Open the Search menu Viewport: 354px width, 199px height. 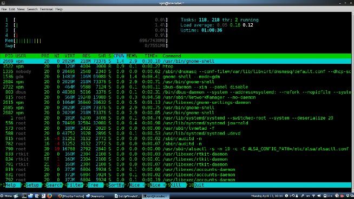[x=32, y=9]
